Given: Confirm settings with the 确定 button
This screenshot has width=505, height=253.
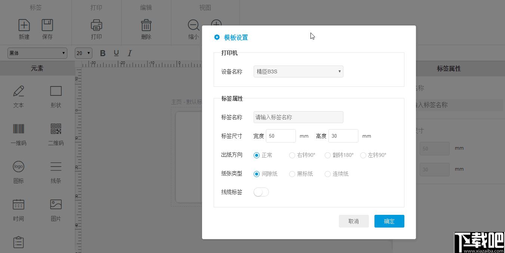Looking at the screenshot, I should pos(389,221).
